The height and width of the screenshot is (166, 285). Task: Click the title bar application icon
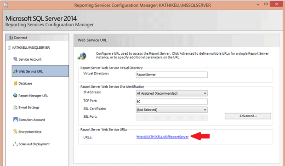[x=6, y=5]
